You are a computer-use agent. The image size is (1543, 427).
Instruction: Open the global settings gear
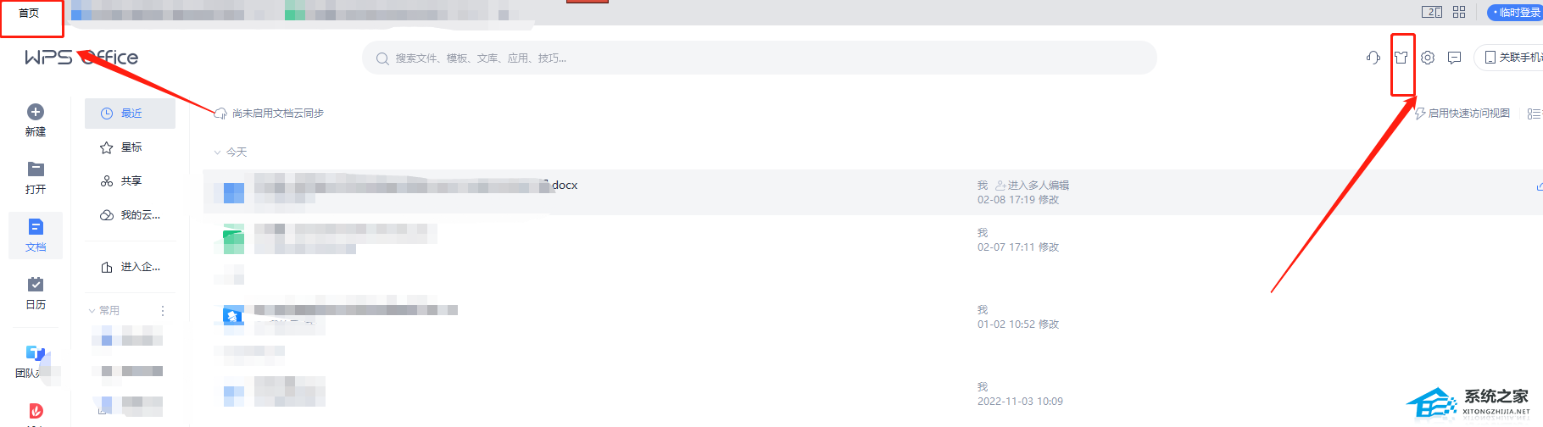coord(1428,58)
